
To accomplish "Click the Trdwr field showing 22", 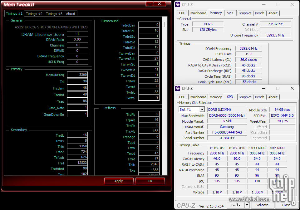I will coord(149,81).
